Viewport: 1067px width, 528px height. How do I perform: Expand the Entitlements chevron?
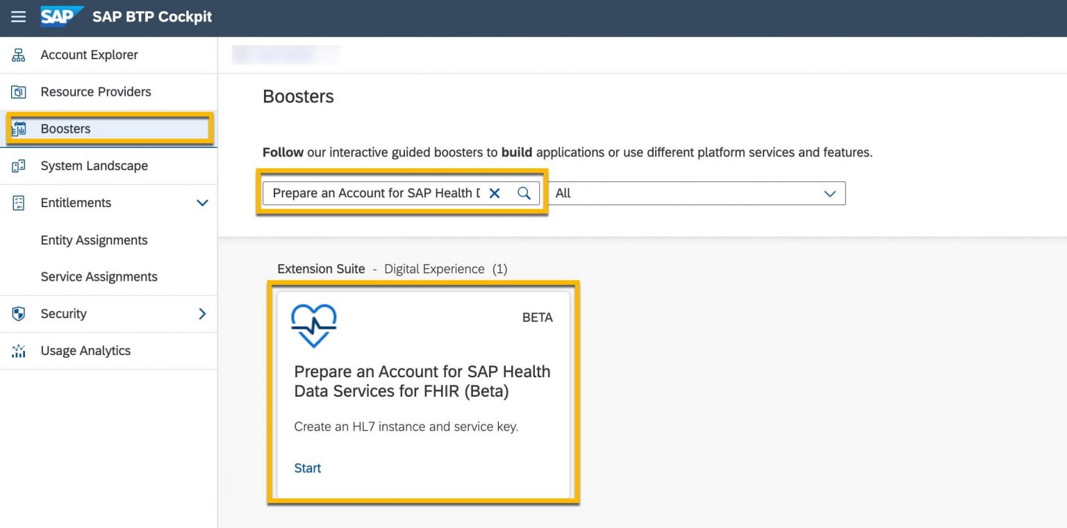click(x=202, y=203)
